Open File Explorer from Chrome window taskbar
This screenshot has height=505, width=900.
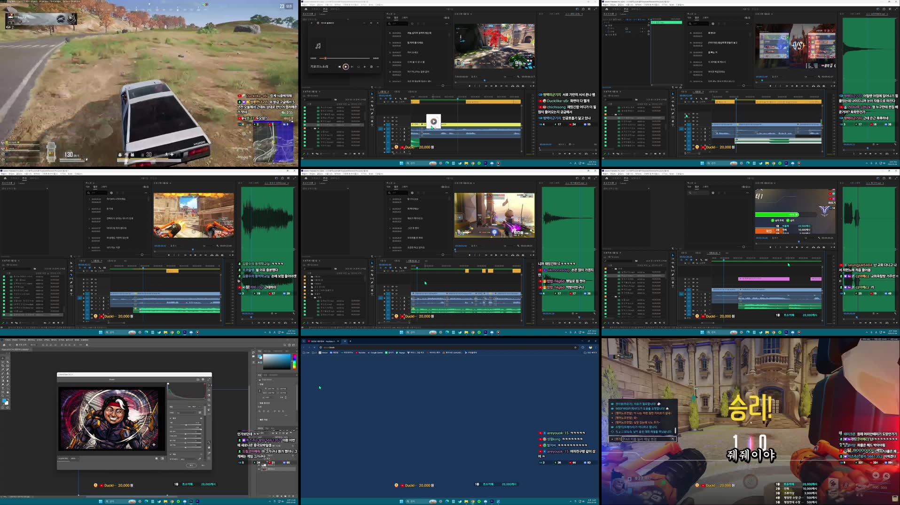(466, 501)
